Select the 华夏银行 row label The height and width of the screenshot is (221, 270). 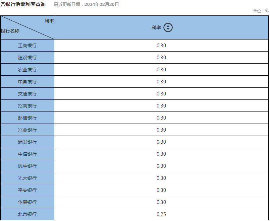click(27, 202)
